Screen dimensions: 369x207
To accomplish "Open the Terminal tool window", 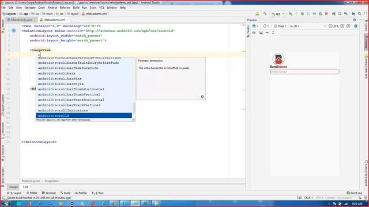I will pyautogui.click(x=48, y=193).
